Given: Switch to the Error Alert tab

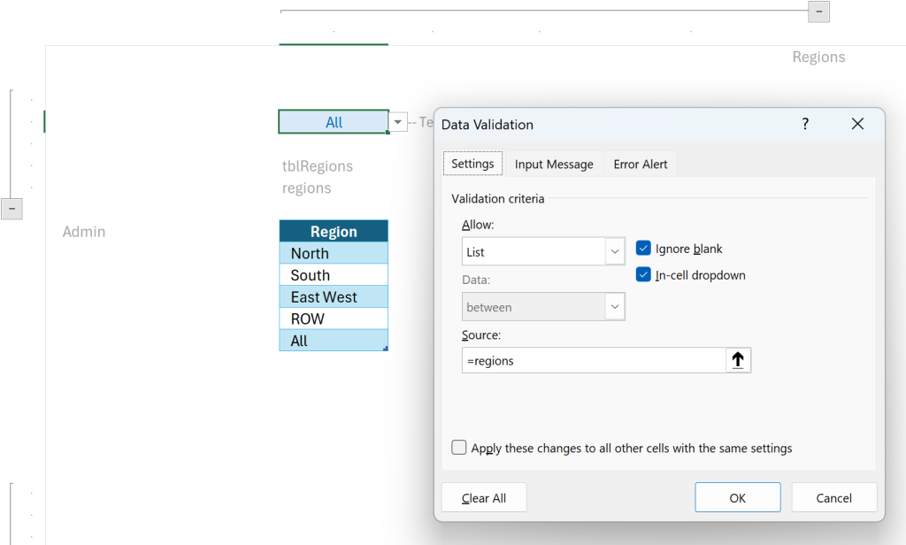Looking at the screenshot, I should [641, 165].
